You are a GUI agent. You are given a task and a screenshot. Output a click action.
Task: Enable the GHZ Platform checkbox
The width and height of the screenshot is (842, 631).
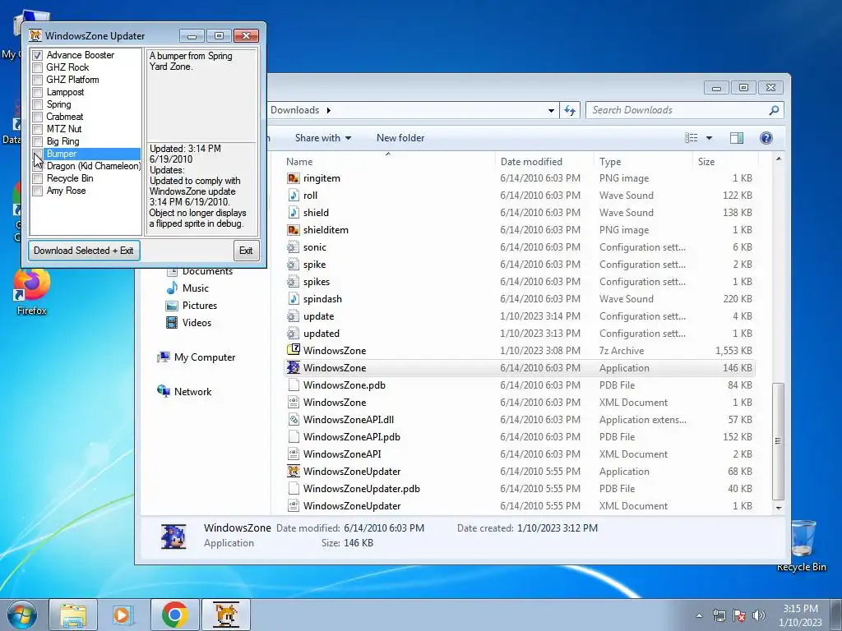click(37, 80)
